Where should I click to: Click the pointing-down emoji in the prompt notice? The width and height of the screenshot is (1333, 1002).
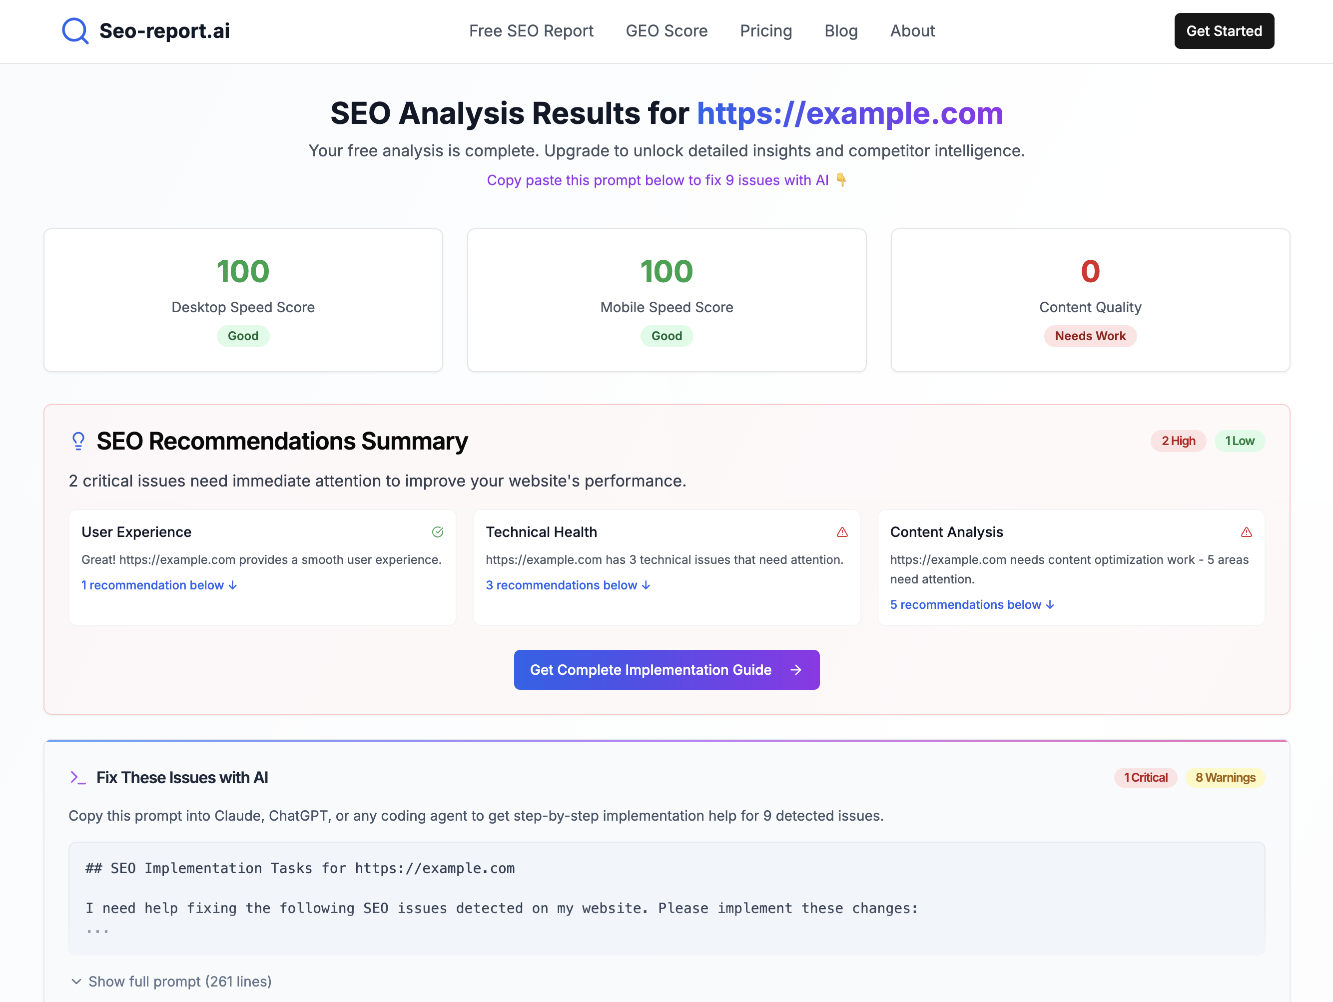coord(841,179)
